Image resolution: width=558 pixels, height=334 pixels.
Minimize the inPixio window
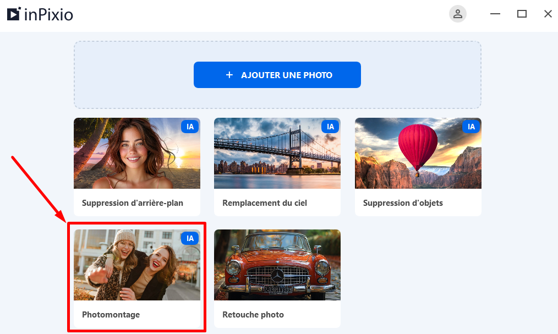tap(495, 14)
